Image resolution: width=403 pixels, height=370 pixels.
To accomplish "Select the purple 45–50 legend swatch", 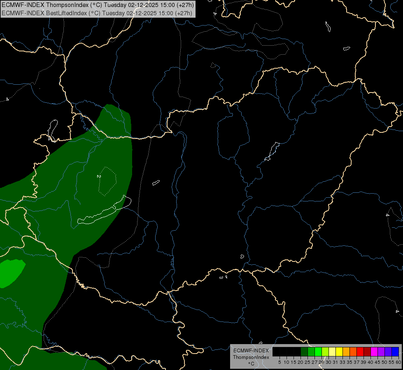I will point(381,351).
